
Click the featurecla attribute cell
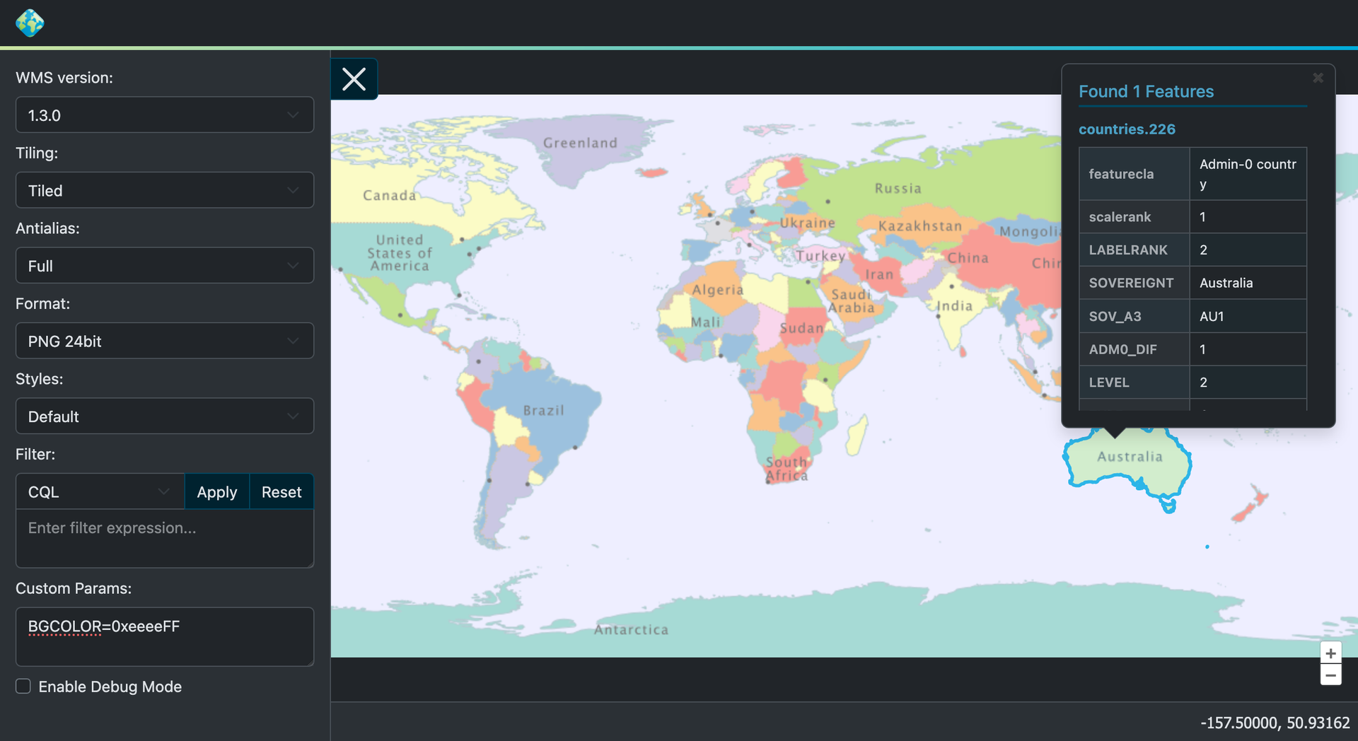point(1134,174)
